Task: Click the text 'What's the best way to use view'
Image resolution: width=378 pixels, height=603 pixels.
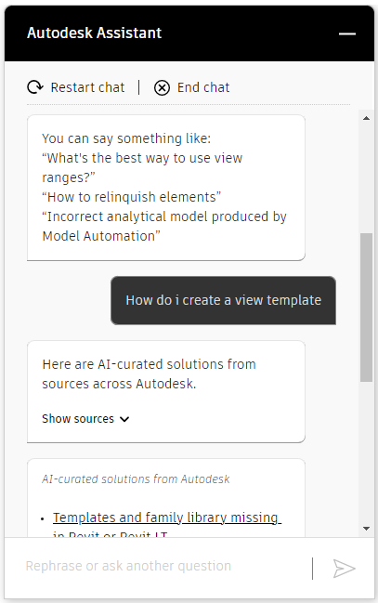Action: click(x=142, y=158)
